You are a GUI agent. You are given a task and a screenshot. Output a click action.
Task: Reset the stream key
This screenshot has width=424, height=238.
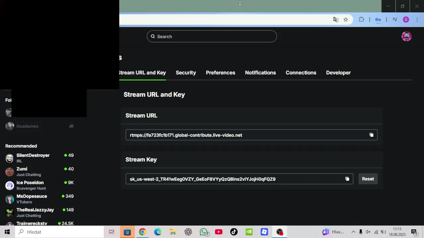[368, 179]
